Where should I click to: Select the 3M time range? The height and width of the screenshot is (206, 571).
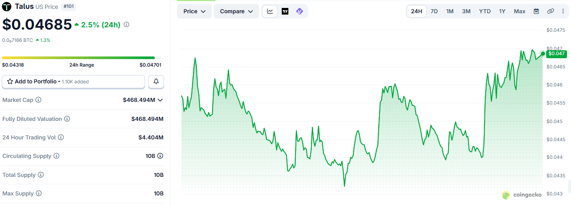click(466, 11)
